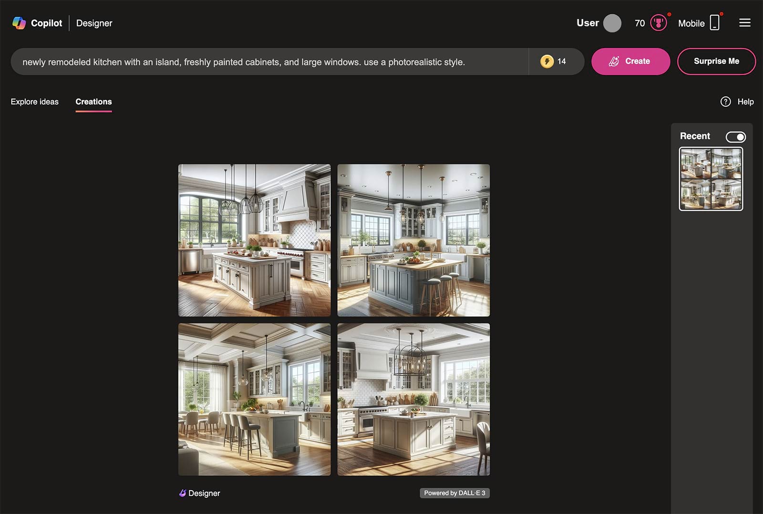Screen dimensions: 763x514
Task: Select the Creations tab
Action: pos(93,102)
